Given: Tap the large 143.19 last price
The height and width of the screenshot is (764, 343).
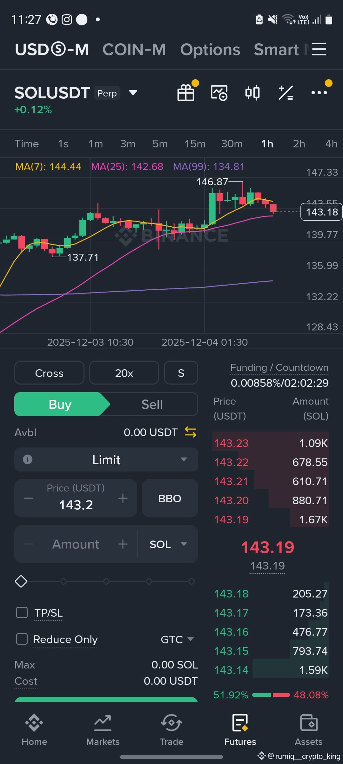Looking at the screenshot, I should click(268, 547).
